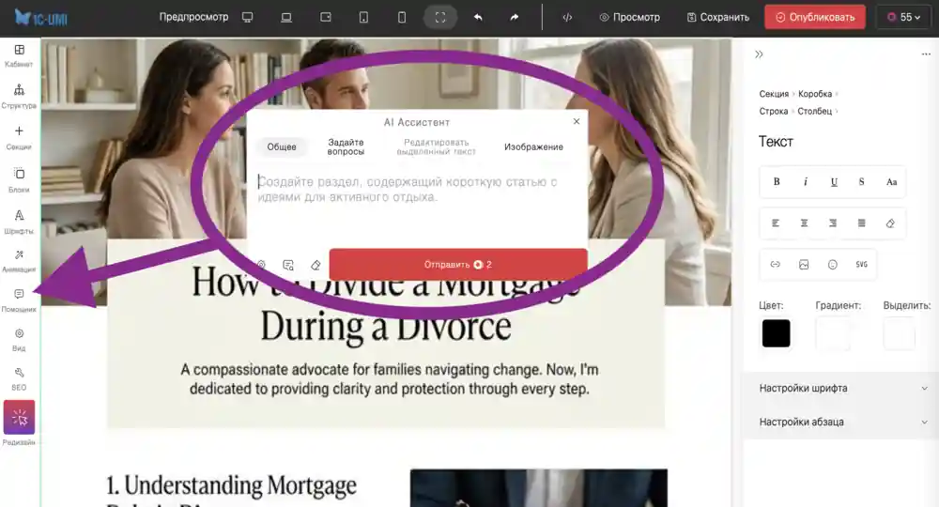This screenshot has height=507, width=939.
Task: Open the Шрифты fonts panel
Action: point(19,222)
